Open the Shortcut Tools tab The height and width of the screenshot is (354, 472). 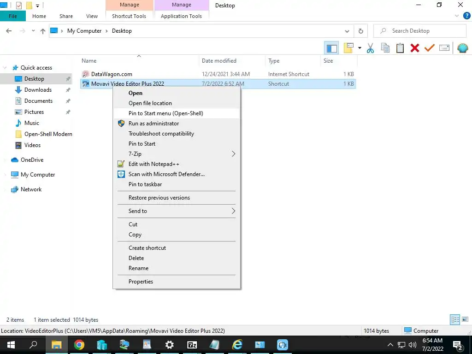[129, 16]
